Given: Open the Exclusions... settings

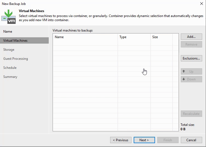Looking at the screenshot, I should (191, 58).
